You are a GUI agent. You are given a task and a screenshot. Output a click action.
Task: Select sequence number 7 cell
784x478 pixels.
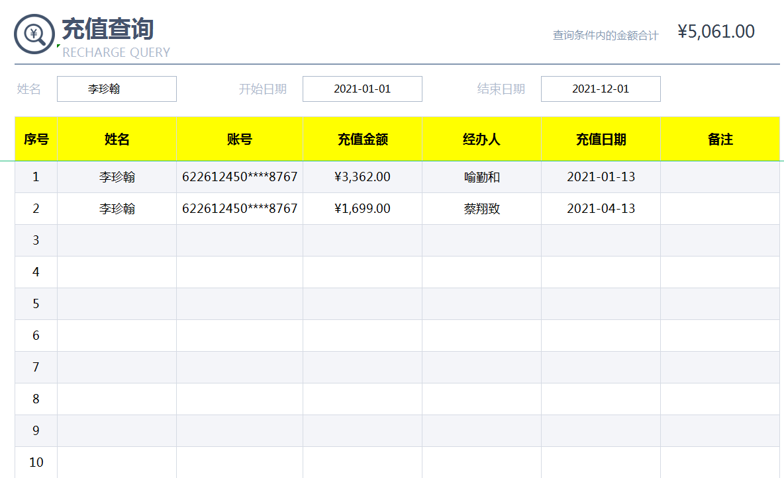(36, 367)
